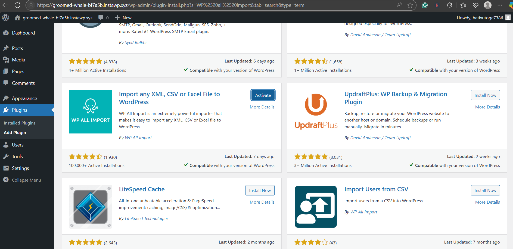The height and width of the screenshot is (249, 513).
Task: Open the red K extension icon
Action: tap(437, 5)
